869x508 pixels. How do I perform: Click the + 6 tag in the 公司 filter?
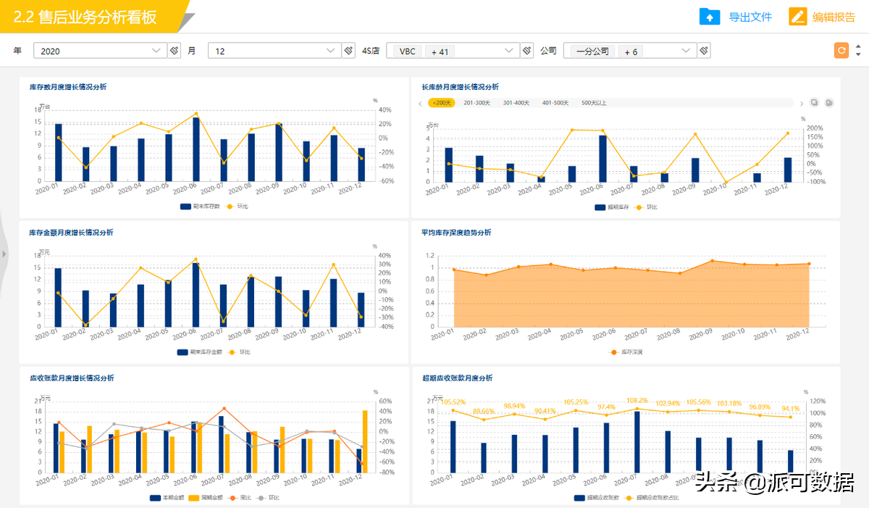click(631, 51)
